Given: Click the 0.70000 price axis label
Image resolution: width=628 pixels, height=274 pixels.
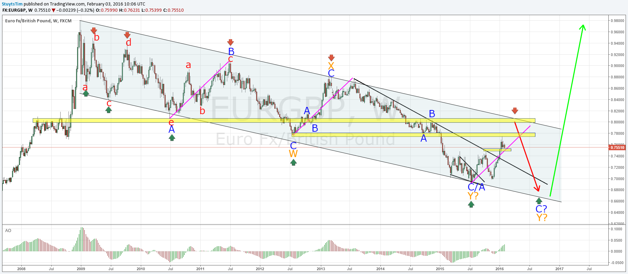Looking at the screenshot, I should click(617, 179).
